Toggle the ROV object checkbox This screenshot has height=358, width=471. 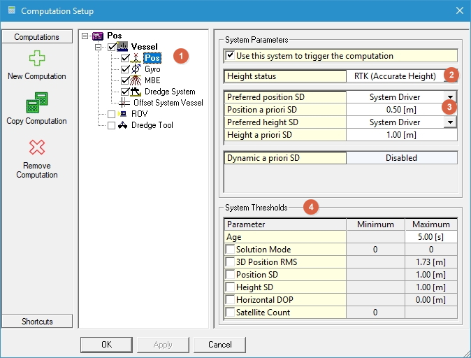(x=111, y=114)
